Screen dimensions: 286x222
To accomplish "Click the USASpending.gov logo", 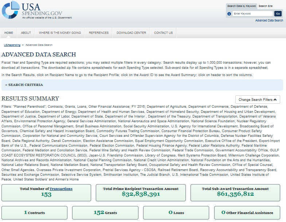I will coord(36,10).
